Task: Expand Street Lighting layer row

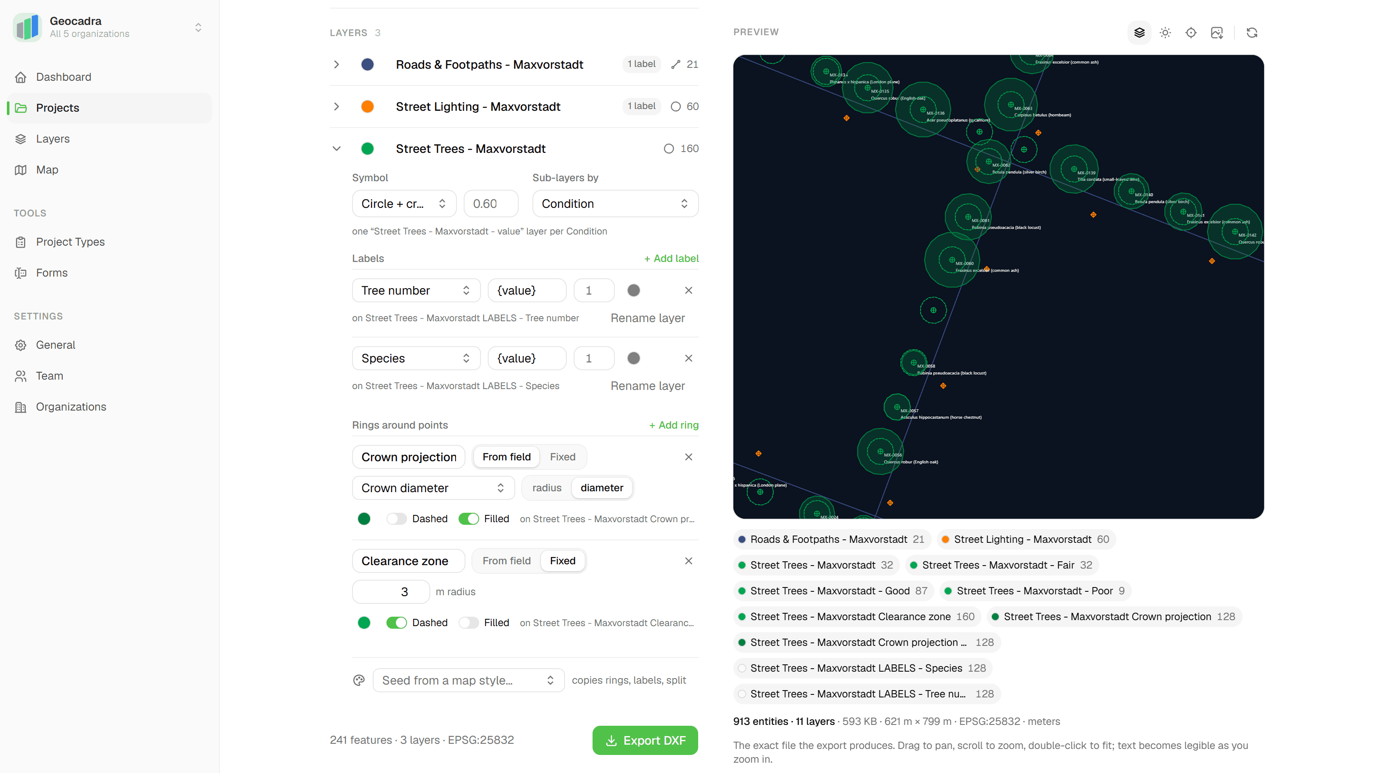Action: pos(337,107)
